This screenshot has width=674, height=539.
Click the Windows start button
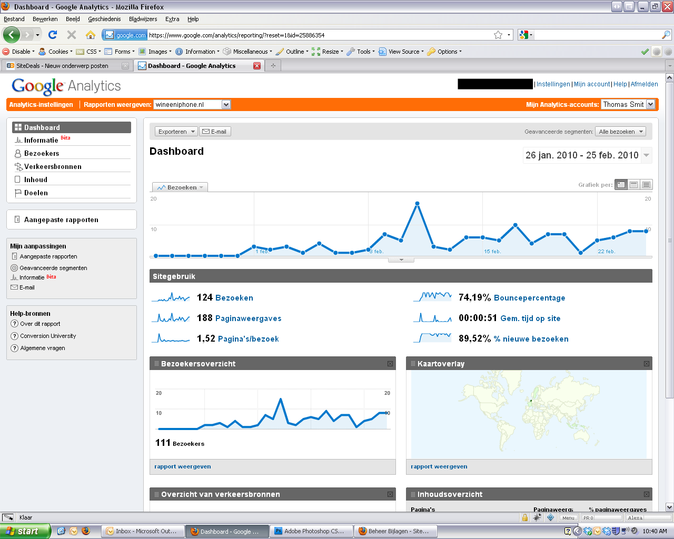point(25,531)
